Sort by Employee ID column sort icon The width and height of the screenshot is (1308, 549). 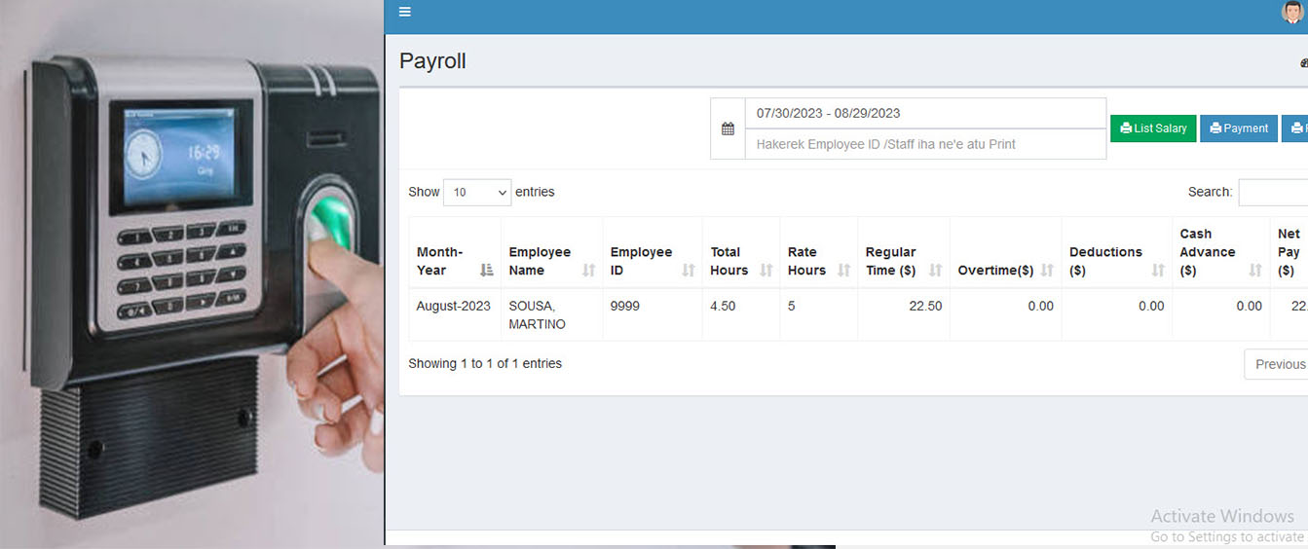tap(689, 271)
